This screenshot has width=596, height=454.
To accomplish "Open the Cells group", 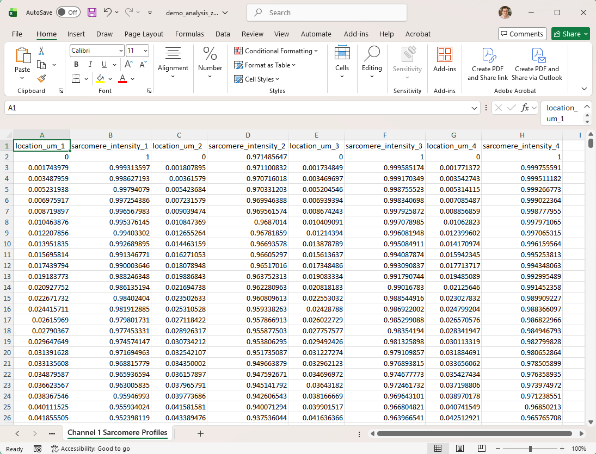I will pos(342,63).
